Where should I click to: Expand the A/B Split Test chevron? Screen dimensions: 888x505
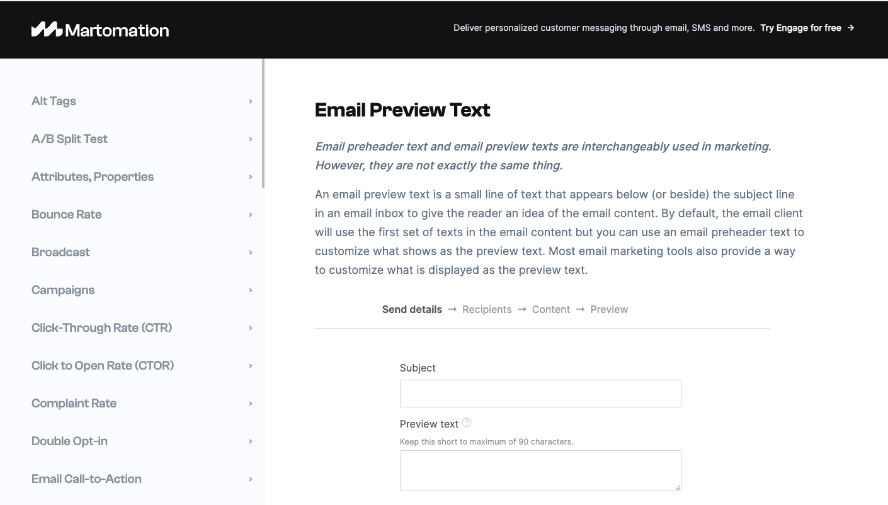coord(251,139)
